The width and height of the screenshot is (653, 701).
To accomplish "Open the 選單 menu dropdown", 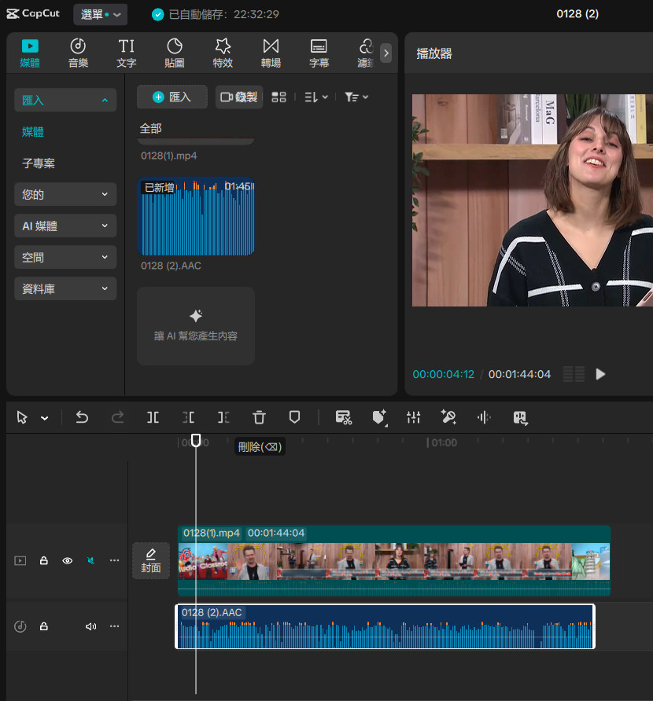I will [x=101, y=14].
